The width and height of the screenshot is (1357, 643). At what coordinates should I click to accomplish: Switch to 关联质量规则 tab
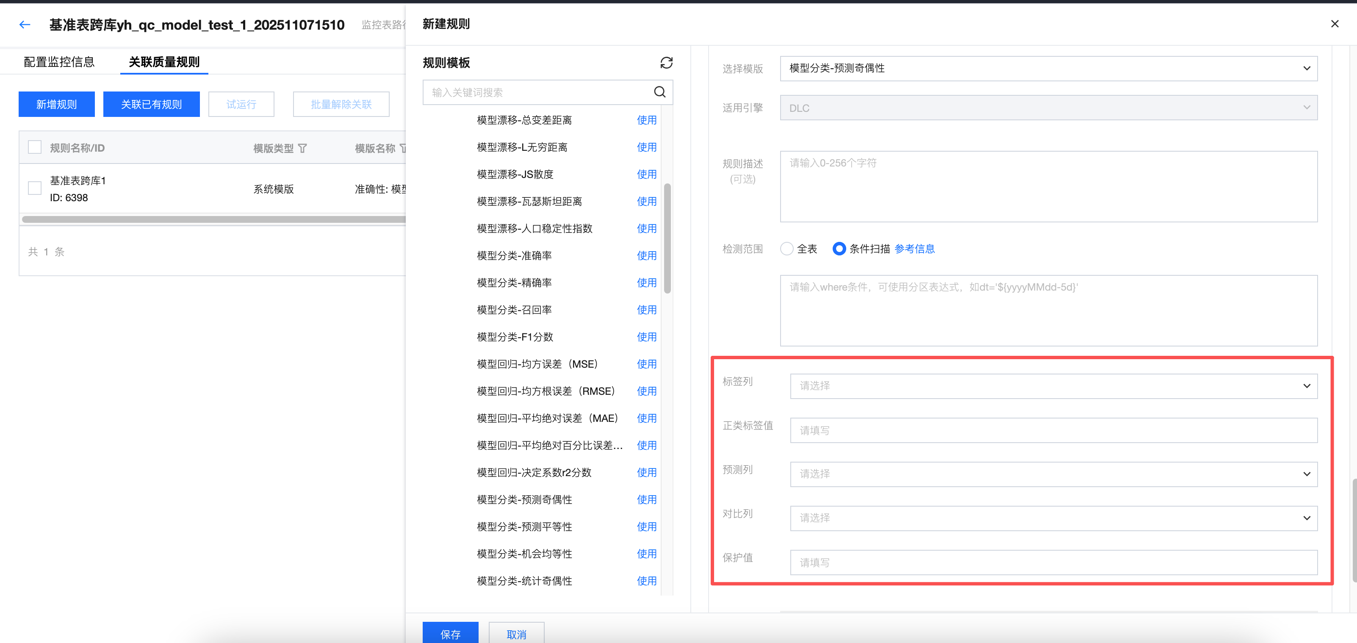[164, 62]
